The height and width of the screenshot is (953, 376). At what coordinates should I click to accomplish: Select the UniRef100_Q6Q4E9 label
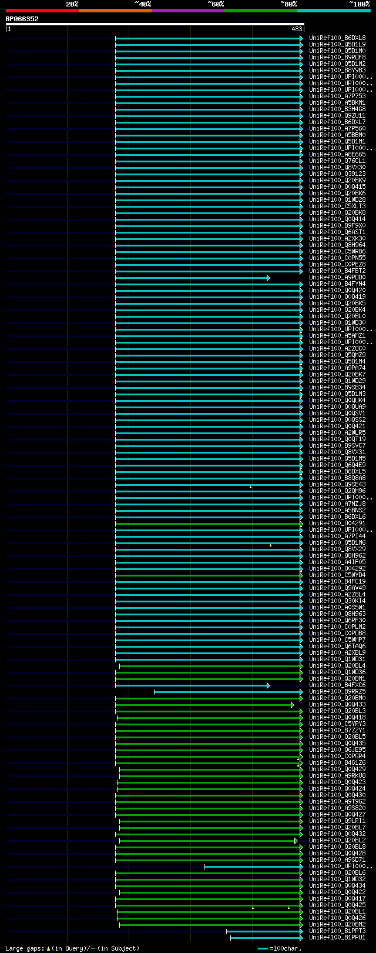tap(337, 465)
